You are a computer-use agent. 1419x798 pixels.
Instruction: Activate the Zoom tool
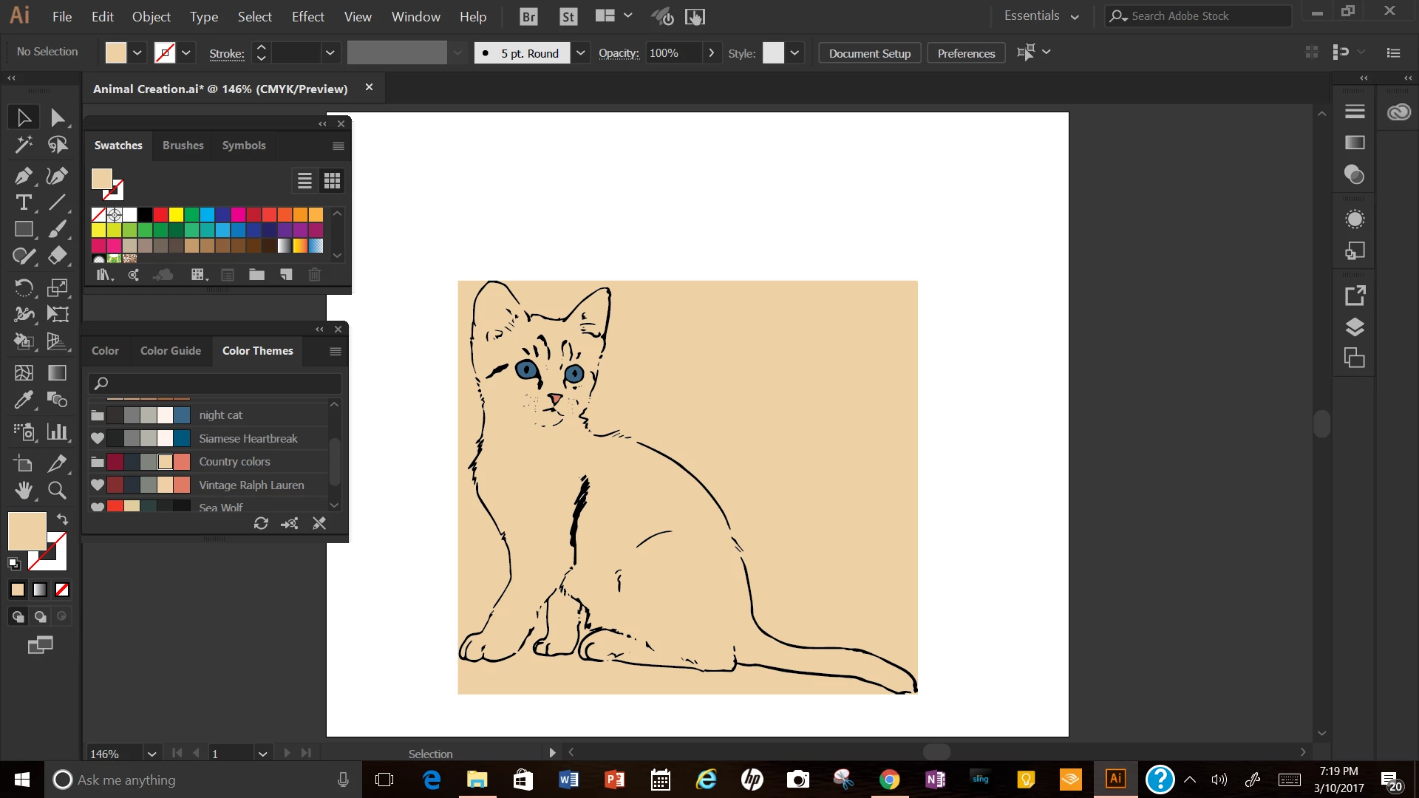point(57,491)
